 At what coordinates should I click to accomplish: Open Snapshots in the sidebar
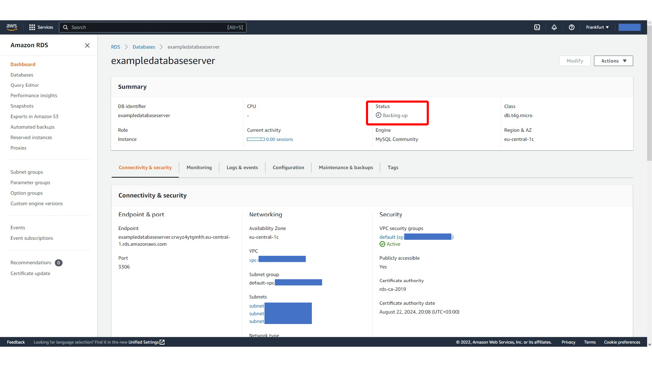22,106
